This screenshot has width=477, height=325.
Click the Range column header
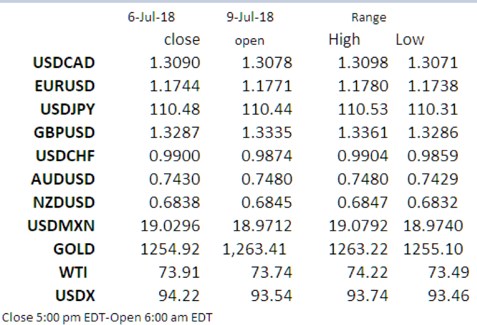click(x=370, y=18)
